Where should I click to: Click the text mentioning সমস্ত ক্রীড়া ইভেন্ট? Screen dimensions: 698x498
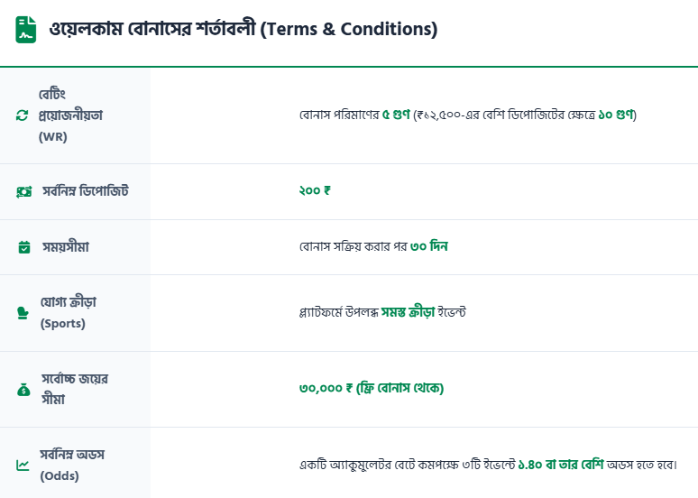coord(381,312)
